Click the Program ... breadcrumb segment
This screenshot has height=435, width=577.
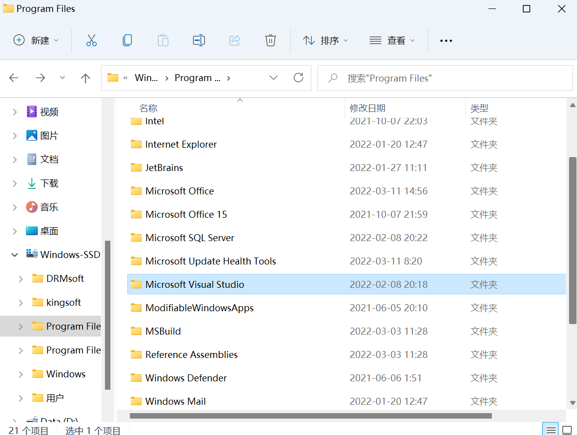[197, 78]
